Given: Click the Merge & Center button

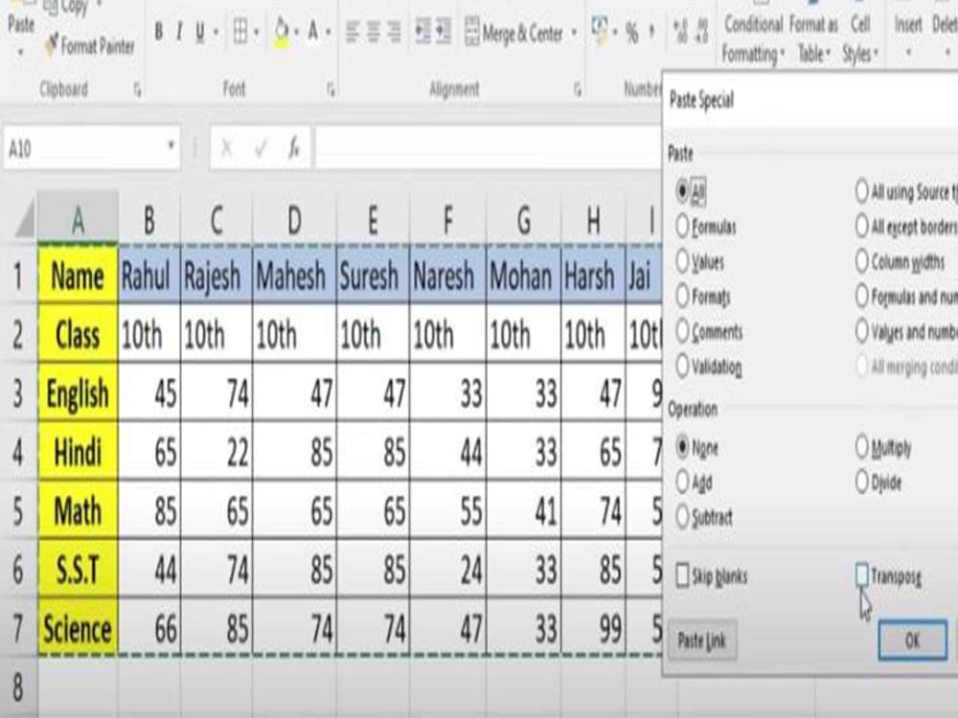Looking at the screenshot, I should pyautogui.click(x=513, y=33).
